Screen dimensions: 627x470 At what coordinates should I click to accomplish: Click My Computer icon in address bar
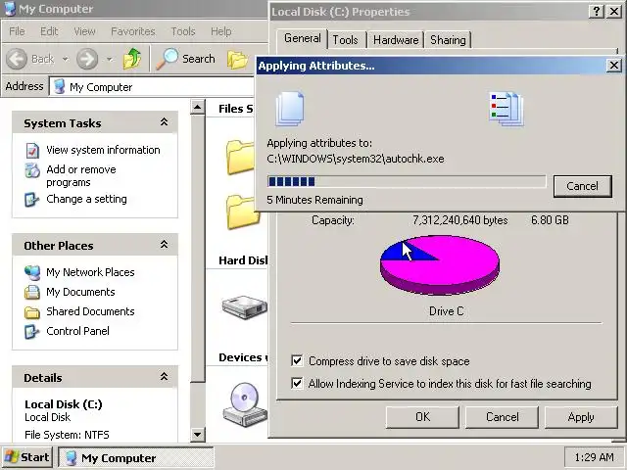pos(60,87)
